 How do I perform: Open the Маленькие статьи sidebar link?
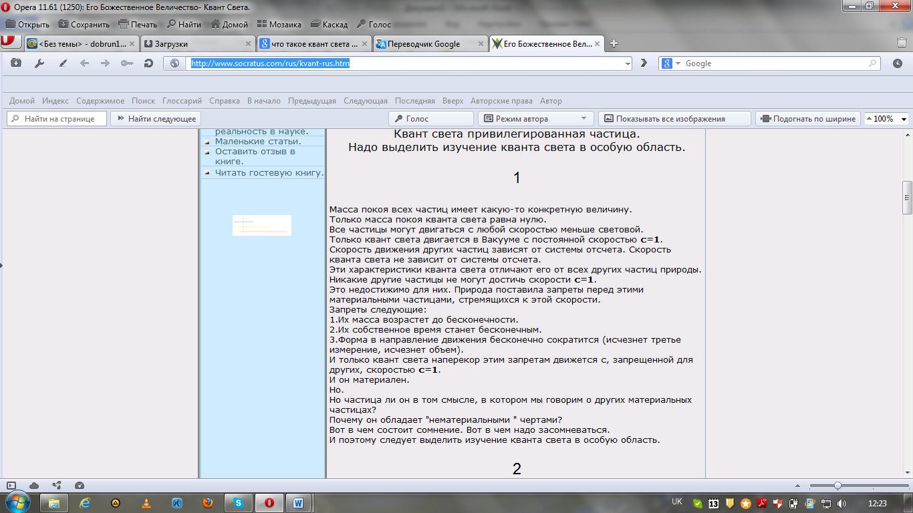(258, 142)
